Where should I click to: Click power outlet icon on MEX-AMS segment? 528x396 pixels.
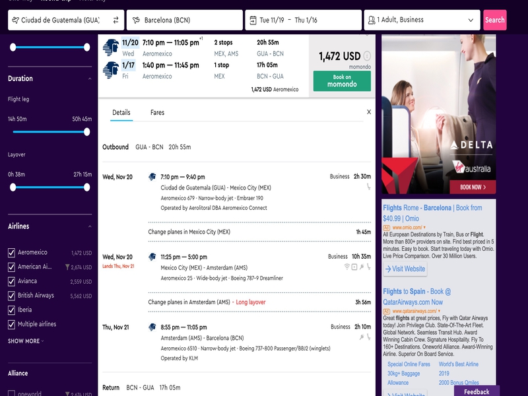362,267
